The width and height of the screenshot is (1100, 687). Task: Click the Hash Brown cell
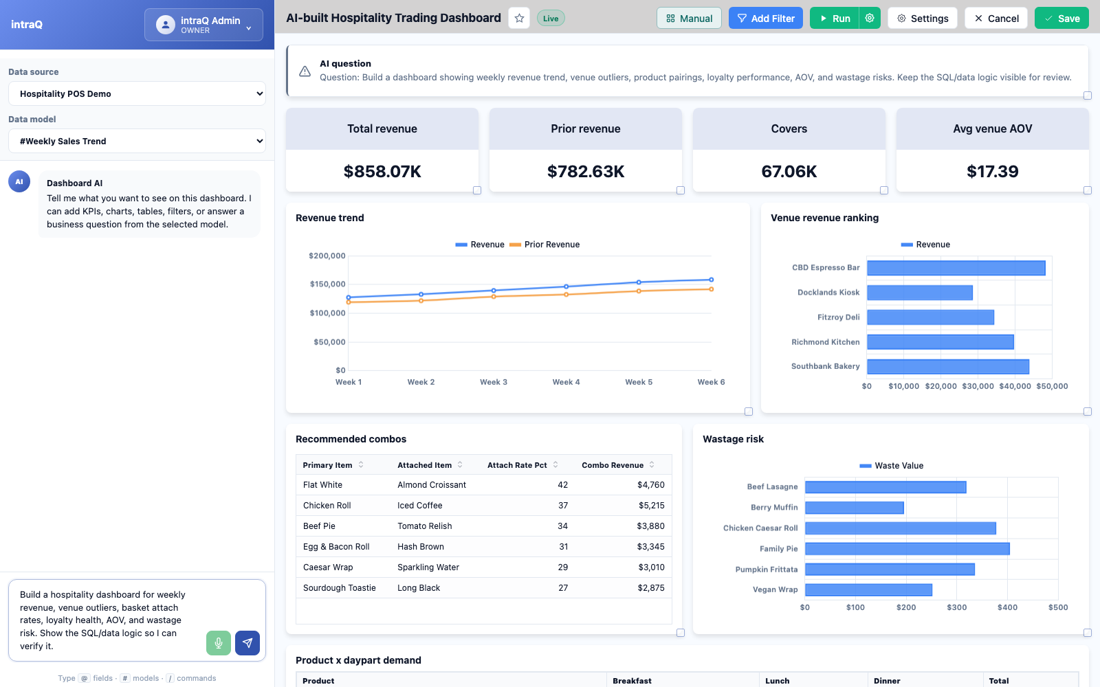coord(421,547)
